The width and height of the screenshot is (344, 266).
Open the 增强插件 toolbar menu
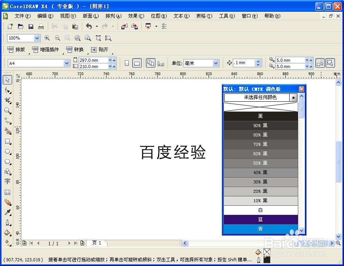[46, 50]
